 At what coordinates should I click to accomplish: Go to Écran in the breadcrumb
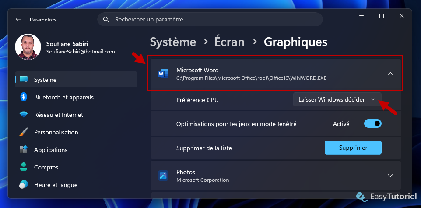230,42
